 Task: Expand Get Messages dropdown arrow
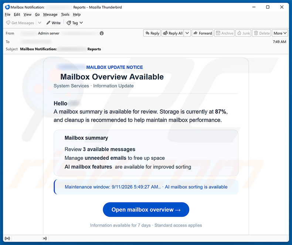[40, 23]
